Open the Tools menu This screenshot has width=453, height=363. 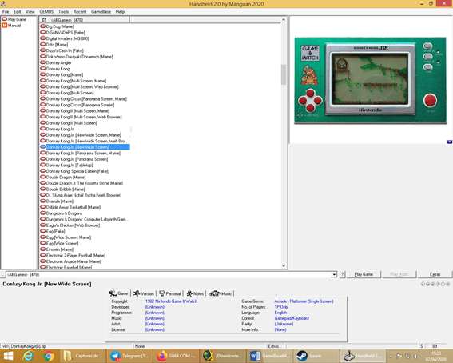(x=63, y=11)
